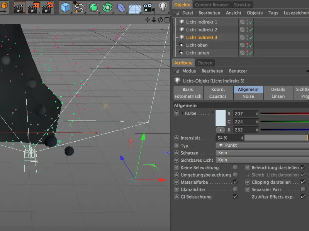The height and width of the screenshot is (231, 309).
Task: Click the viewport rotate camera icon
Action: point(160,20)
